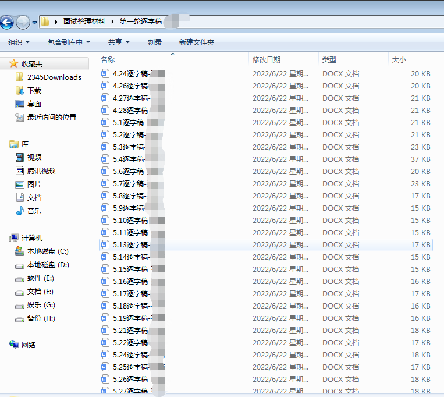Click the 桌面 desktop icon
Viewport: 444px width, 397px height.
[x=20, y=104]
